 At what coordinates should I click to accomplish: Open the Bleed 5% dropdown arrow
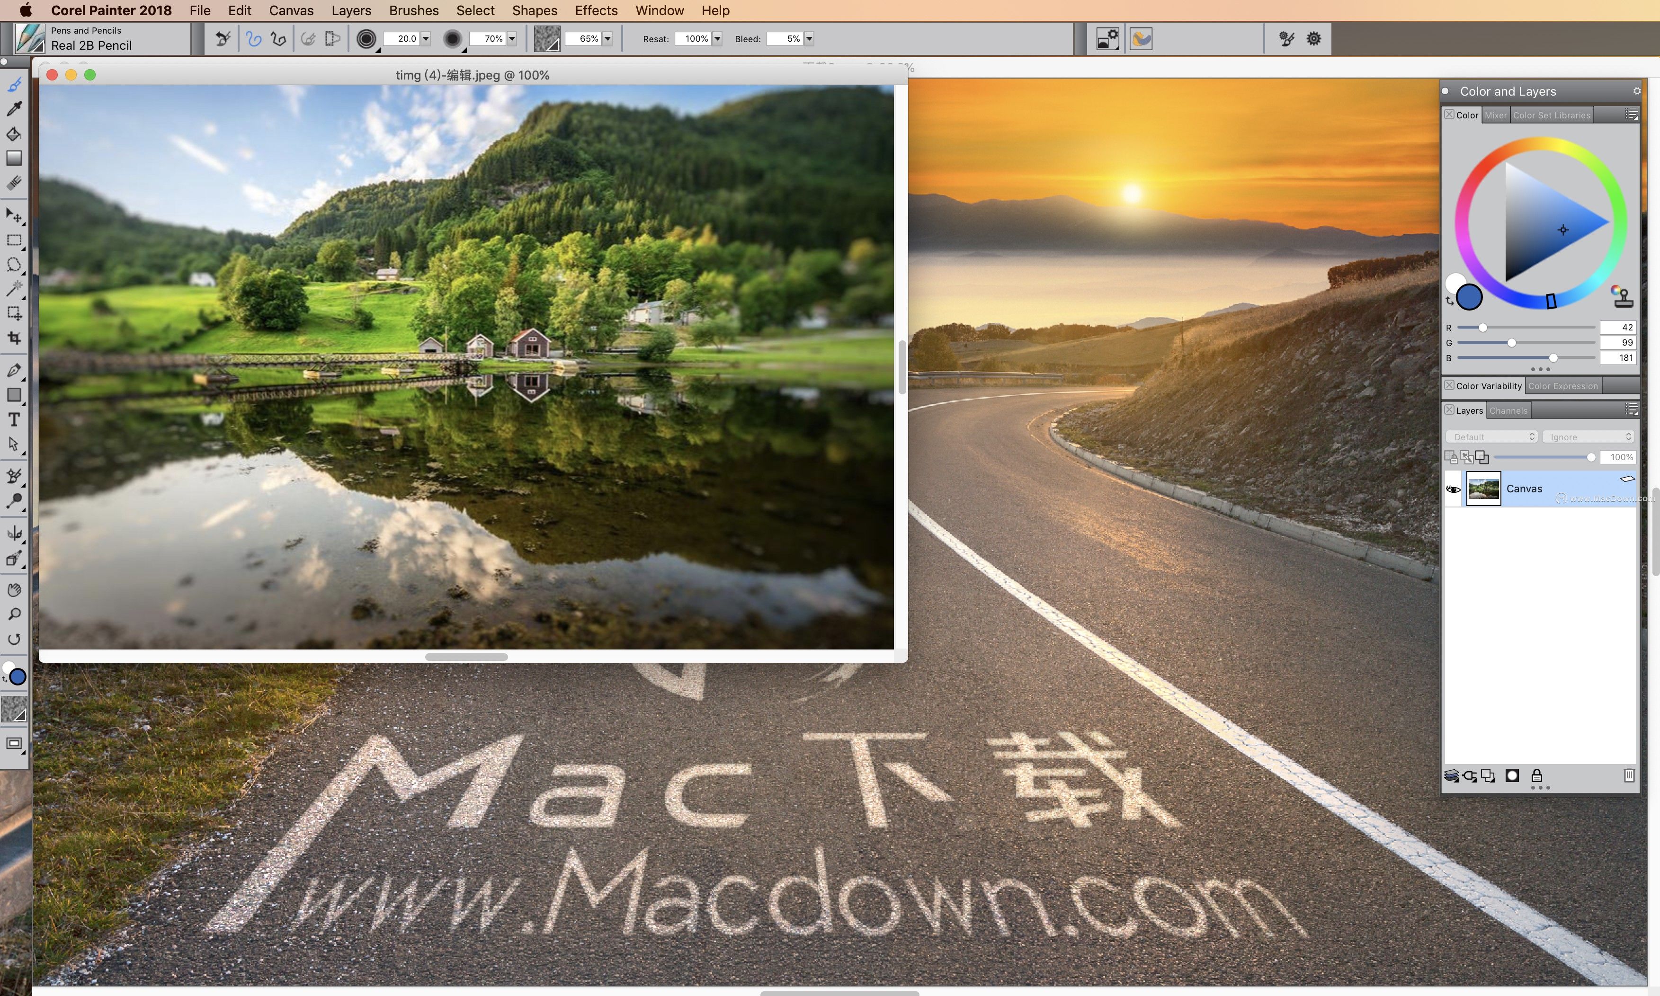810,39
